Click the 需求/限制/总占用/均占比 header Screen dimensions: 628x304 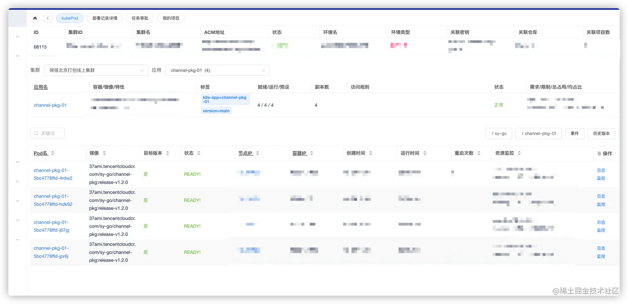[x=556, y=87]
